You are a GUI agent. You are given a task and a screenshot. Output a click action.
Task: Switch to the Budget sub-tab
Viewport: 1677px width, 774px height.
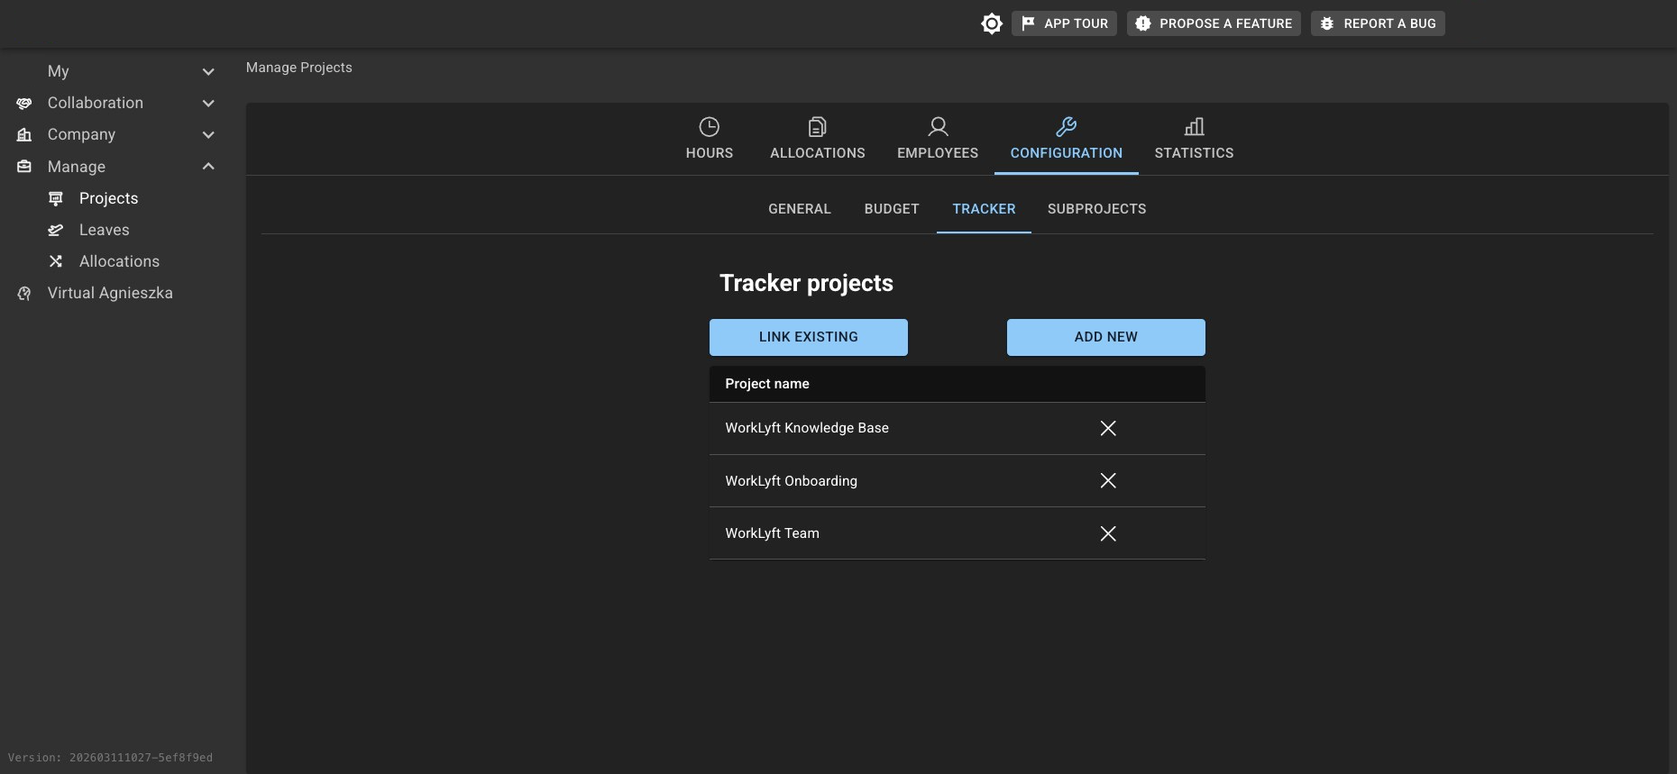[891, 209]
